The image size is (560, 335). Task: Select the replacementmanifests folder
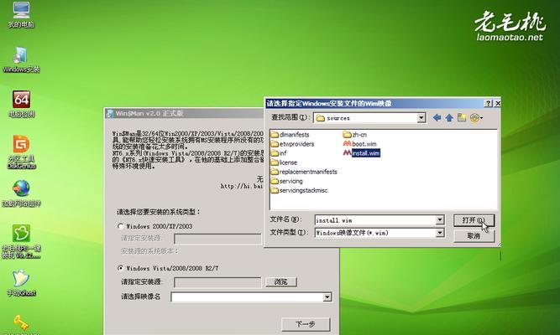coord(304,172)
